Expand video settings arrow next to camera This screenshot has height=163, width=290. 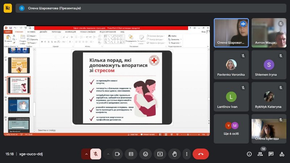point(108,154)
